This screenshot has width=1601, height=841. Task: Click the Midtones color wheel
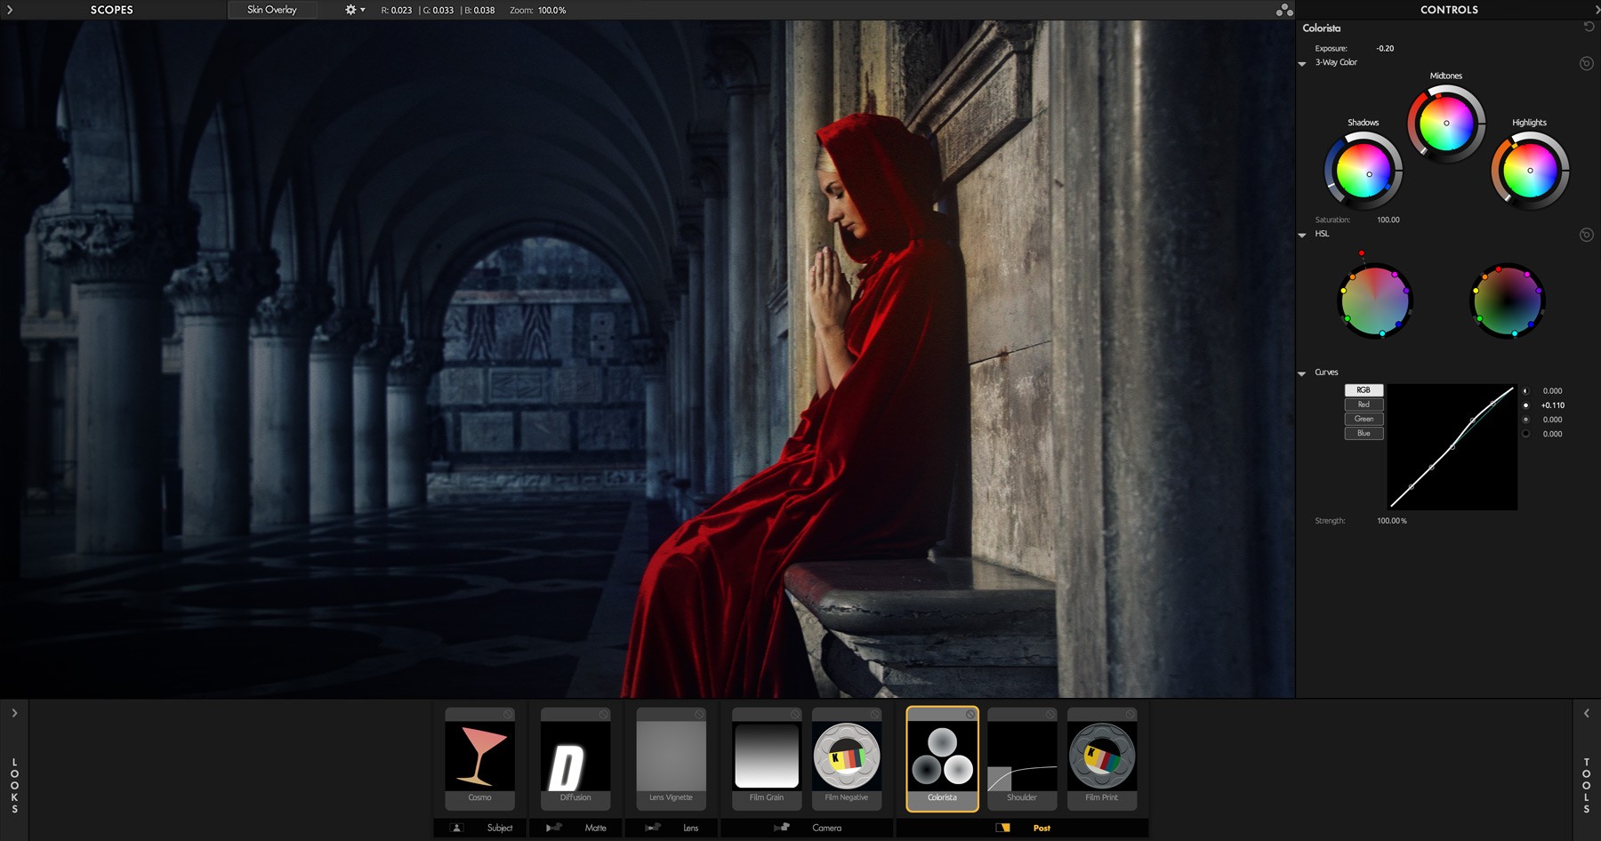click(1445, 124)
